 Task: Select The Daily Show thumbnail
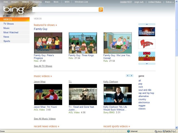(147, 32)
